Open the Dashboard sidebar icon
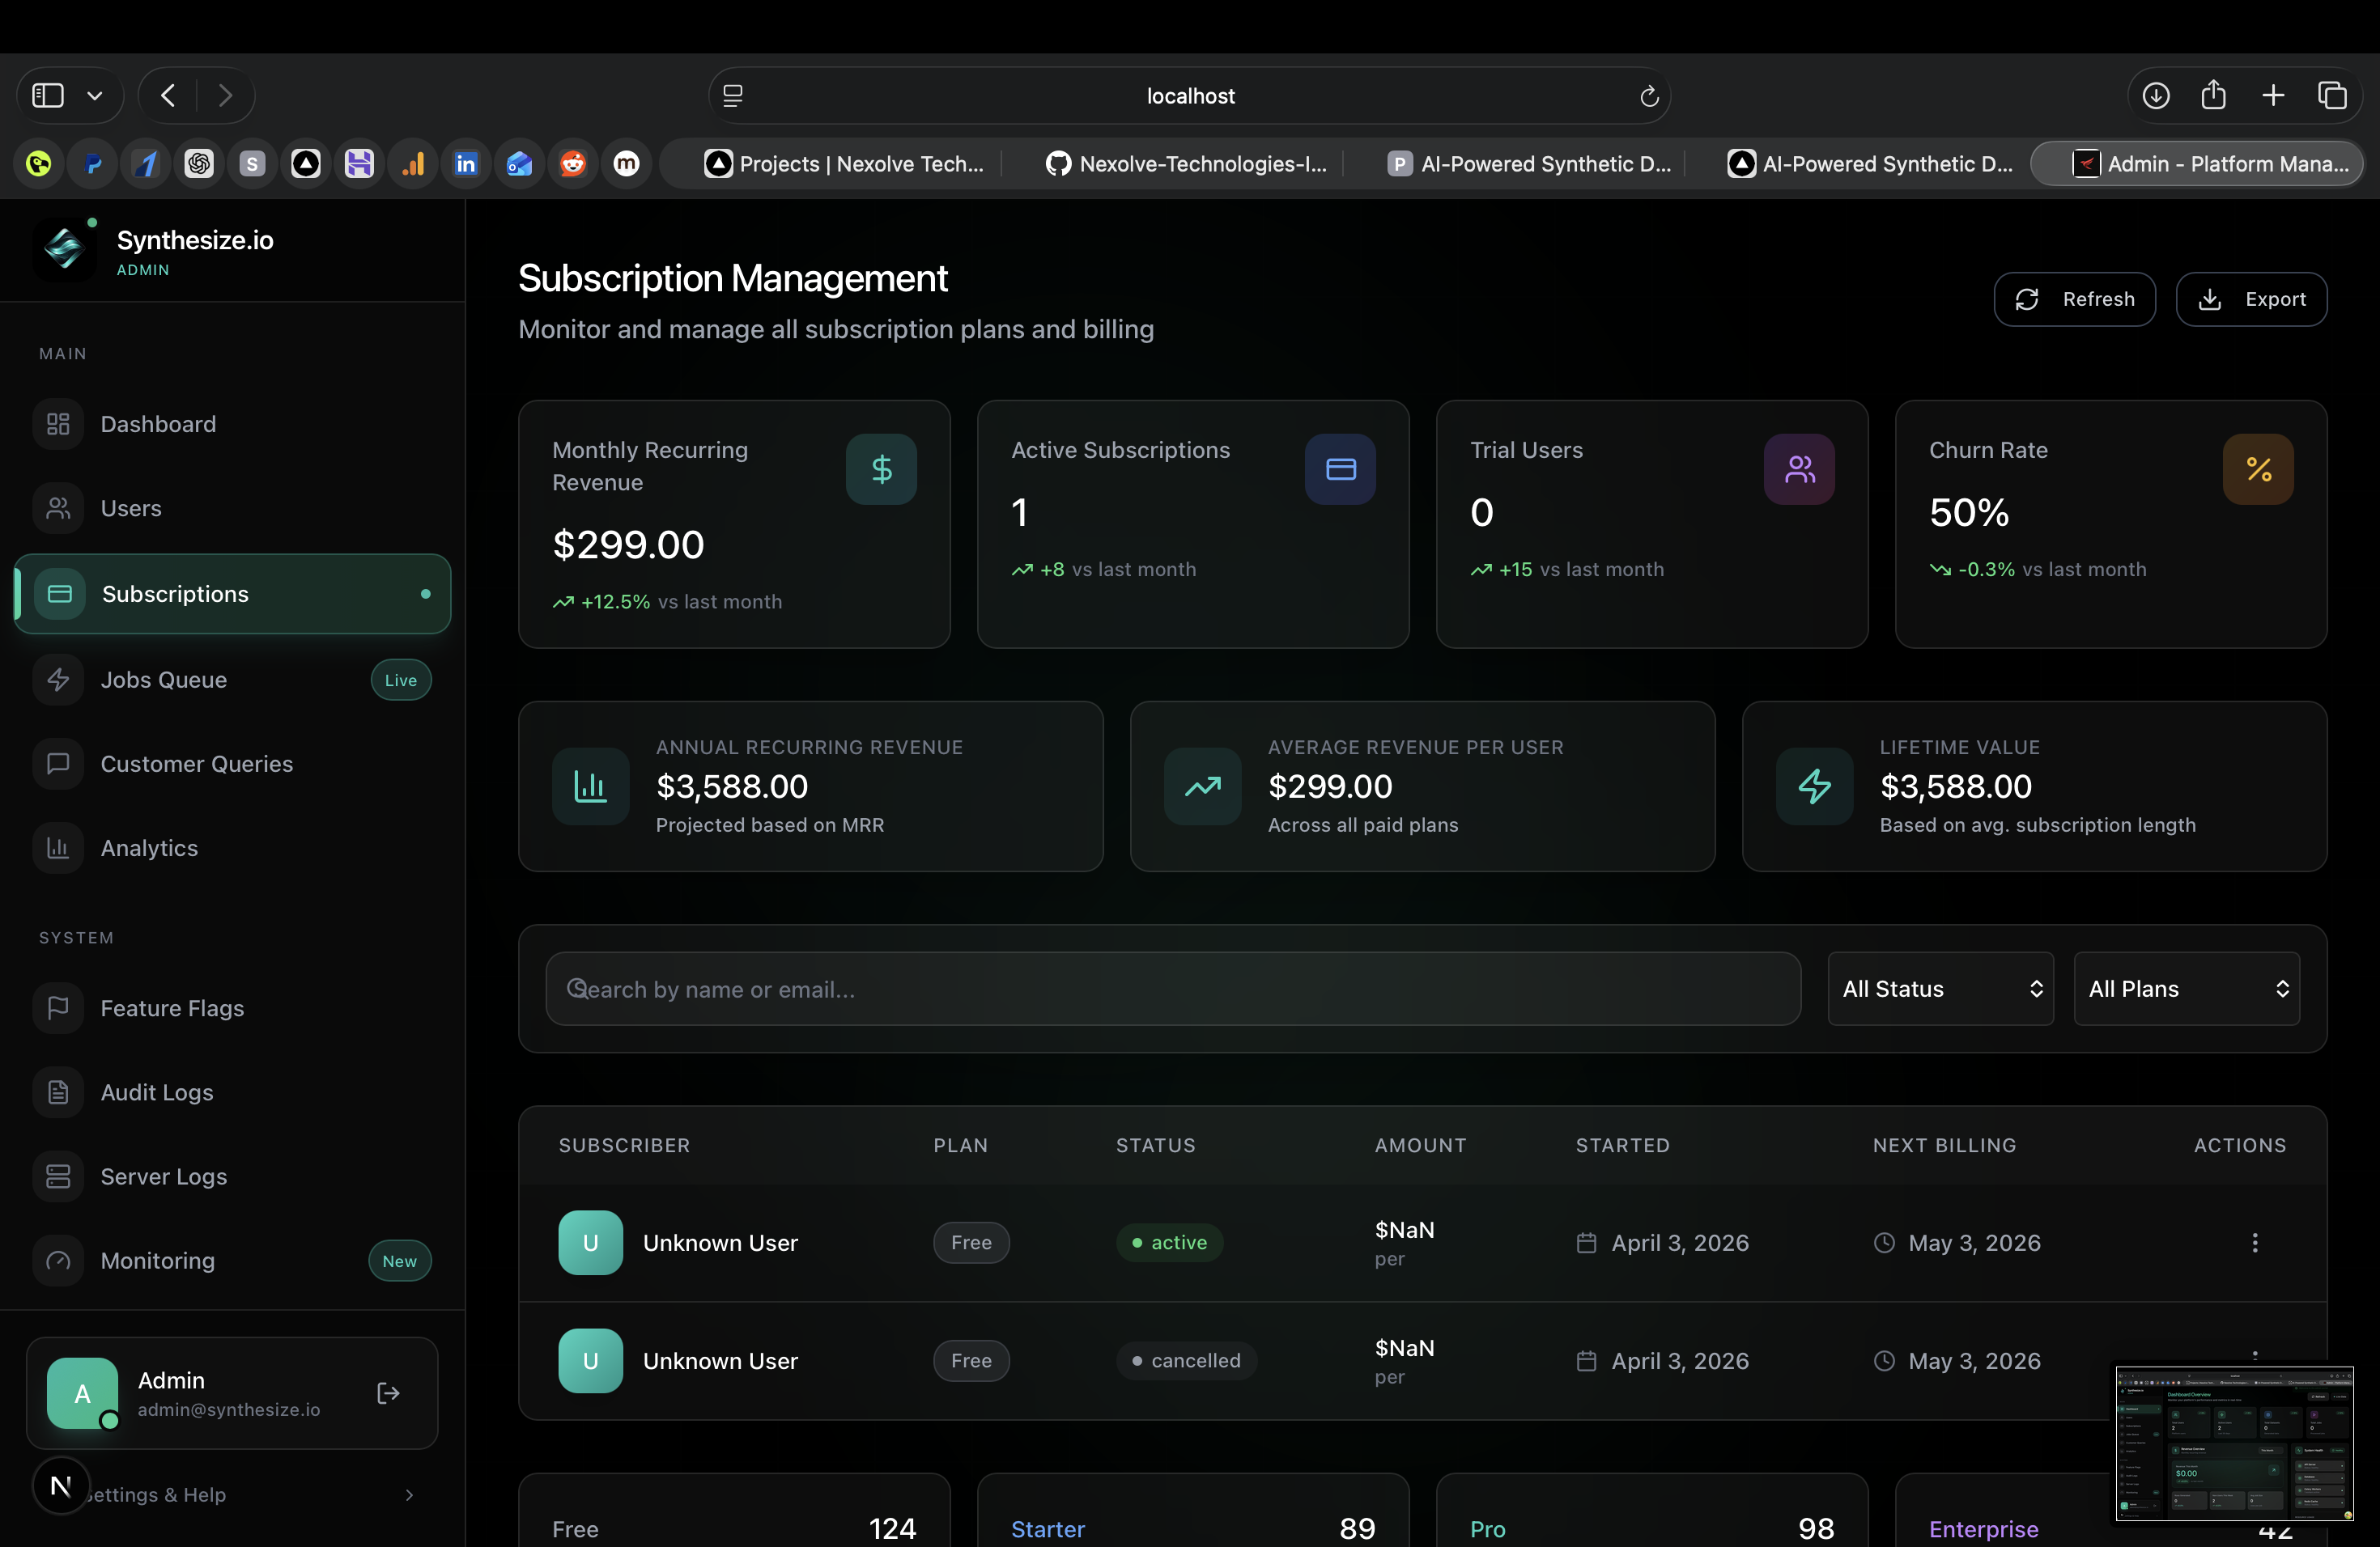Viewport: 2380px width, 1547px height. coord(157,424)
